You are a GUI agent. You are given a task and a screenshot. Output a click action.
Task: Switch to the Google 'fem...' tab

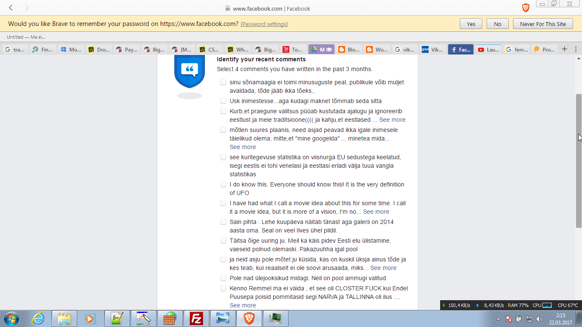coord(516,49)
